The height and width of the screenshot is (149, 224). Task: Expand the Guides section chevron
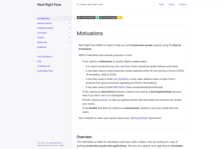[x=69, y=38]
